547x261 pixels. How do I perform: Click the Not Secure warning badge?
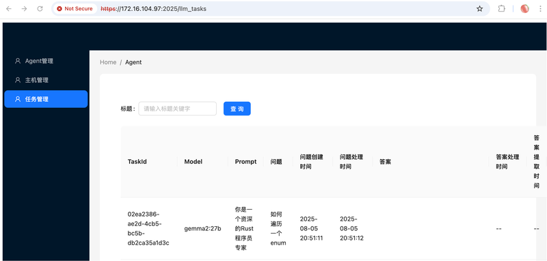[75, 9]
